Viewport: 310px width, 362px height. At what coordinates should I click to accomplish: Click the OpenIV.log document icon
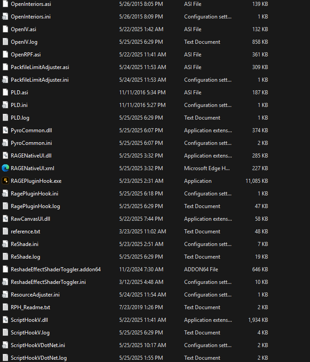[x=5, y=42]
